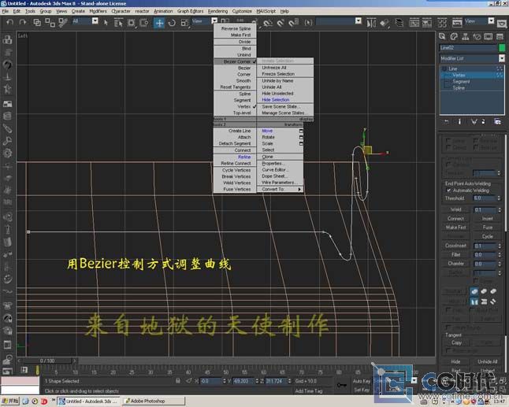
Task: Choose Bezier Corner in quad menu
Action: point(235,61)
